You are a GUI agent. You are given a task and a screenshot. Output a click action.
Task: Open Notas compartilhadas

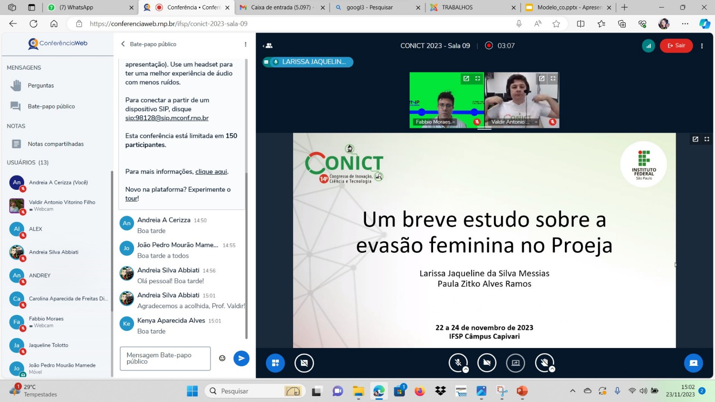pyautogui.click(x=55, y=144)
